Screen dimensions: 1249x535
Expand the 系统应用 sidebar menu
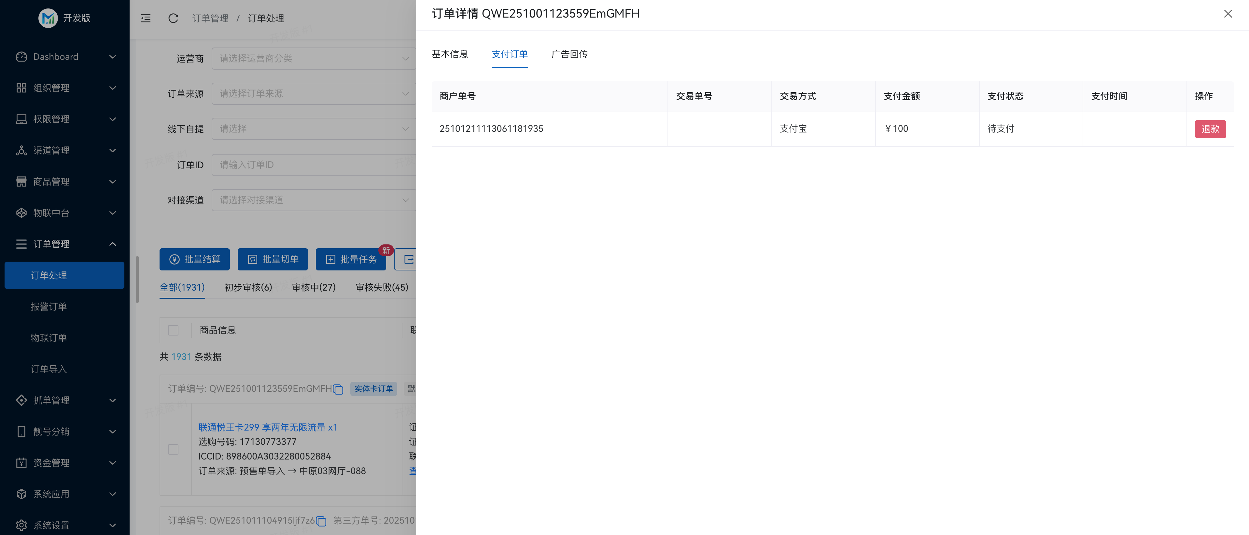pyautogui.click(x=21, y=494)
